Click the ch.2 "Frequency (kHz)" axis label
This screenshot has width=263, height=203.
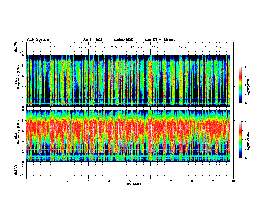[x=18, y=132]
